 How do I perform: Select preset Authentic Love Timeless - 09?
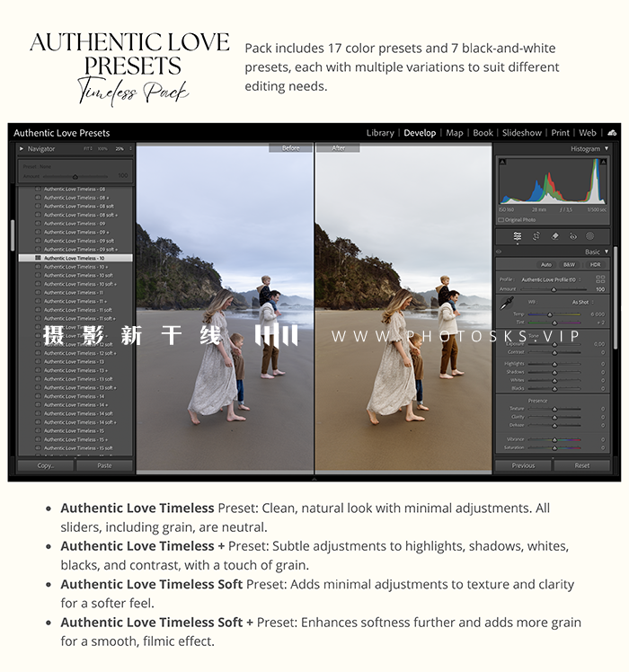(x=75, y=224)
